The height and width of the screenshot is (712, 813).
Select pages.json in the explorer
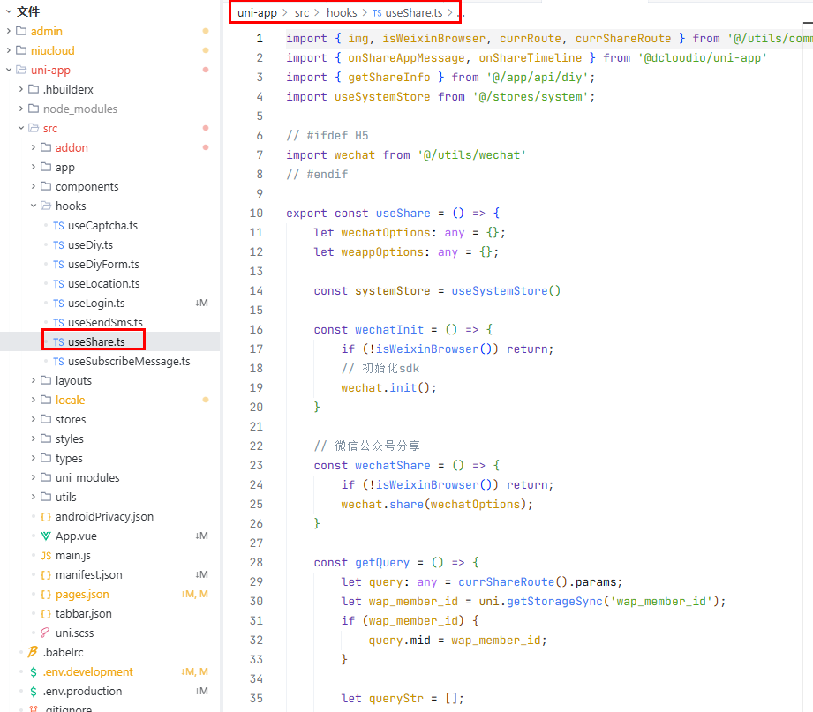(82, 594)
